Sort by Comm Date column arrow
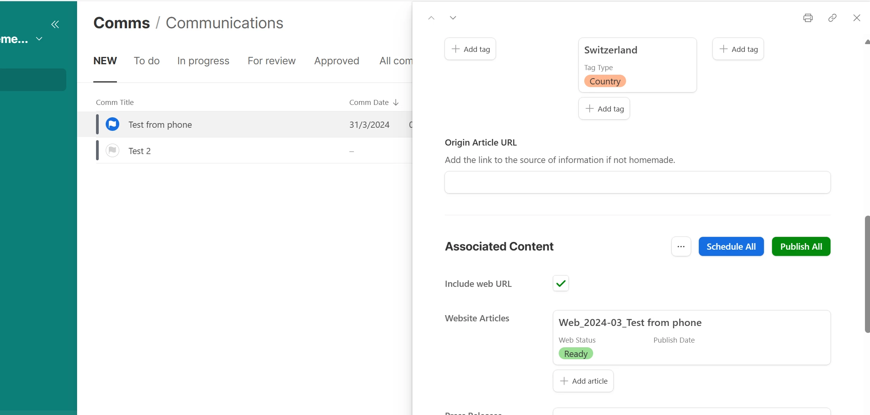Viewport: 870px width, 415px height. pyautogui.click(x=396, y=103)
